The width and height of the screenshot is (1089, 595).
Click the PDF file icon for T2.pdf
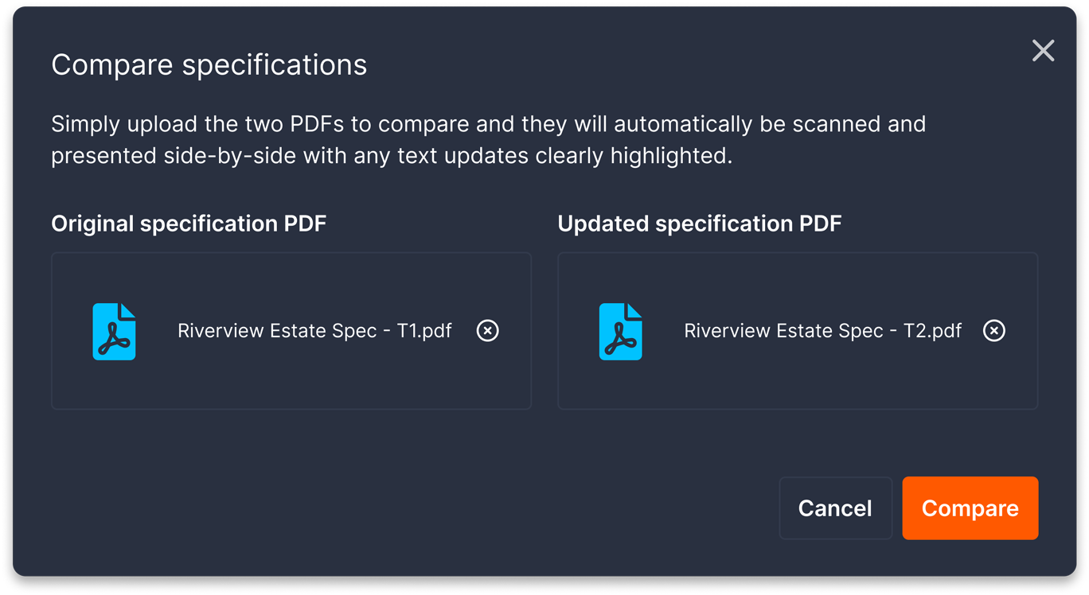point(620,332)
